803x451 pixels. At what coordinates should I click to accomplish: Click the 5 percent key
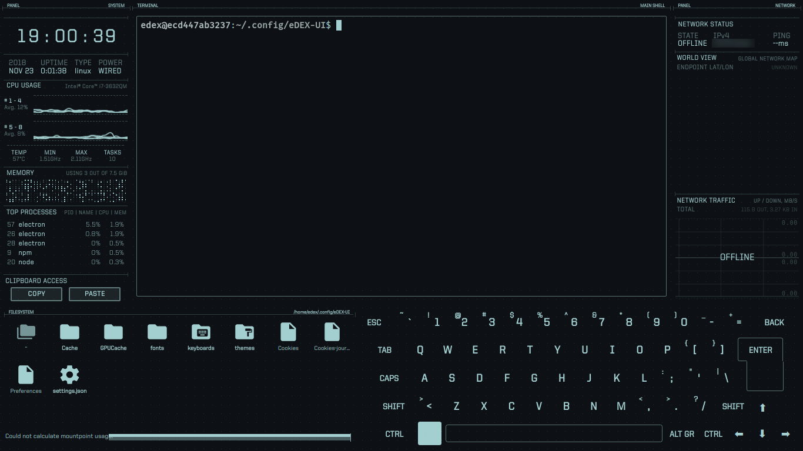point(544,319)
